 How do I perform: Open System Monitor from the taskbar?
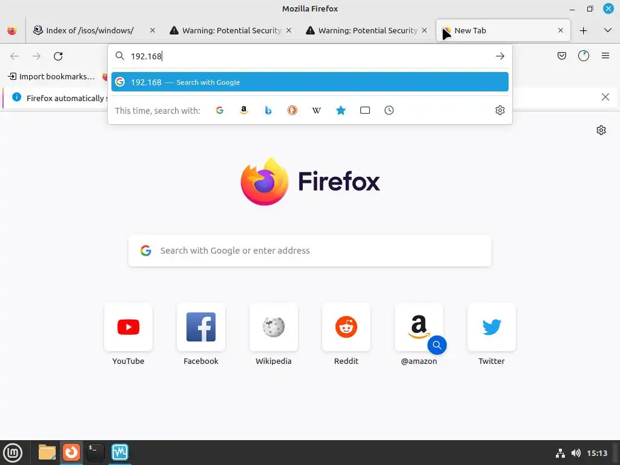120,452
